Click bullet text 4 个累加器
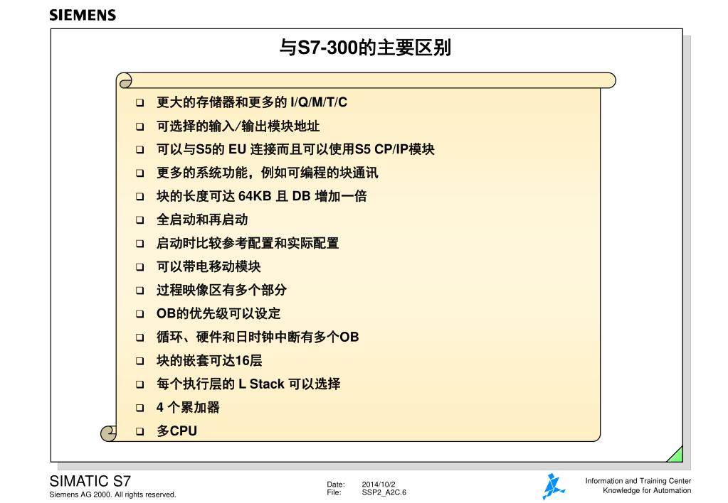This screenshot has height=503, width=728. (x=188, y=407)
